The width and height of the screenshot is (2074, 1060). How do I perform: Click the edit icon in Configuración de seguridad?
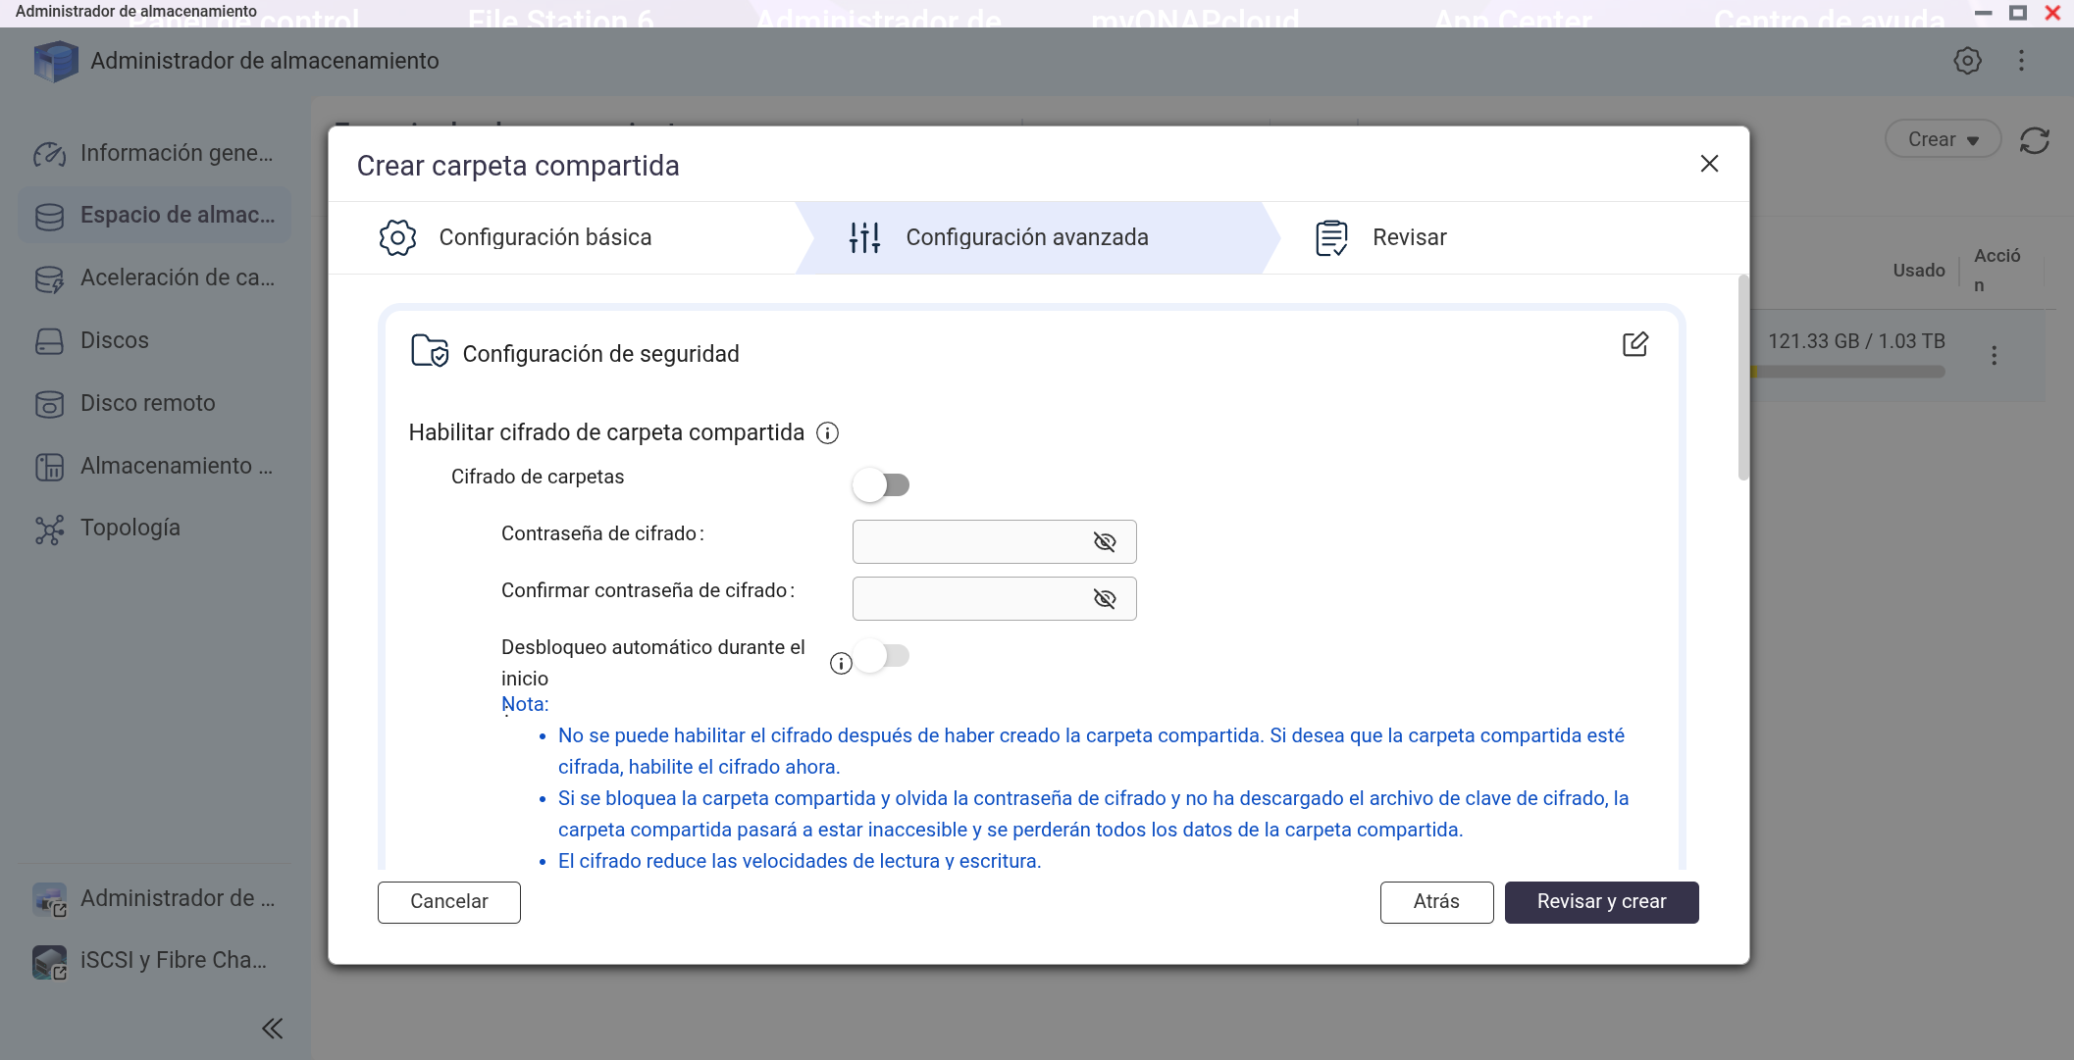(x=1634, y=344)
